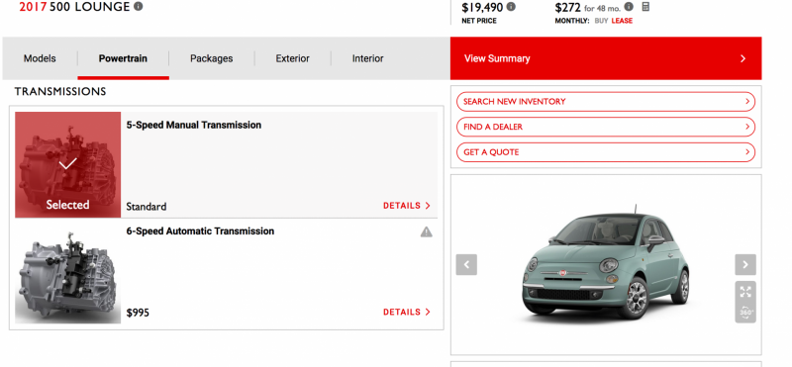The width and height of the screenshot is (792, 367).
Task: Open 360° view of the car
Action: point(745,312)
